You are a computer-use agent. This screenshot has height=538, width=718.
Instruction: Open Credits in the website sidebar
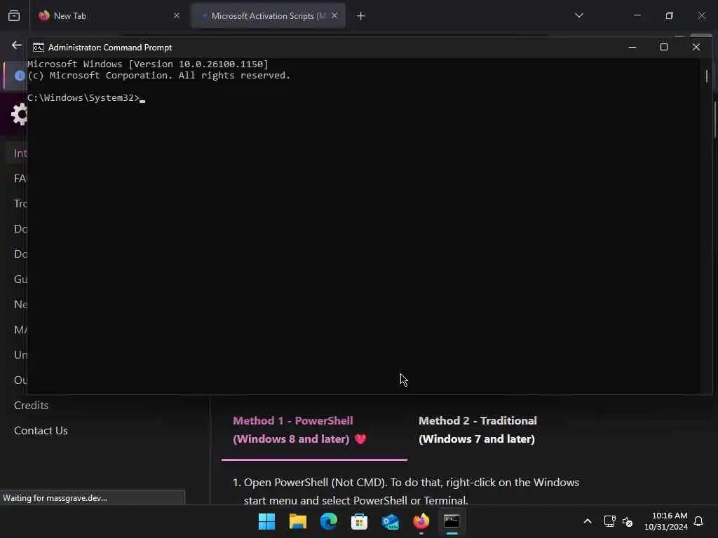tap(31, 406)
